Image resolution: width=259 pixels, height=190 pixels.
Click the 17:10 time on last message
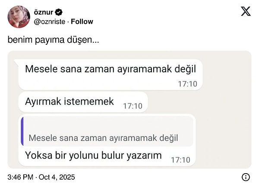pos(180,160)
